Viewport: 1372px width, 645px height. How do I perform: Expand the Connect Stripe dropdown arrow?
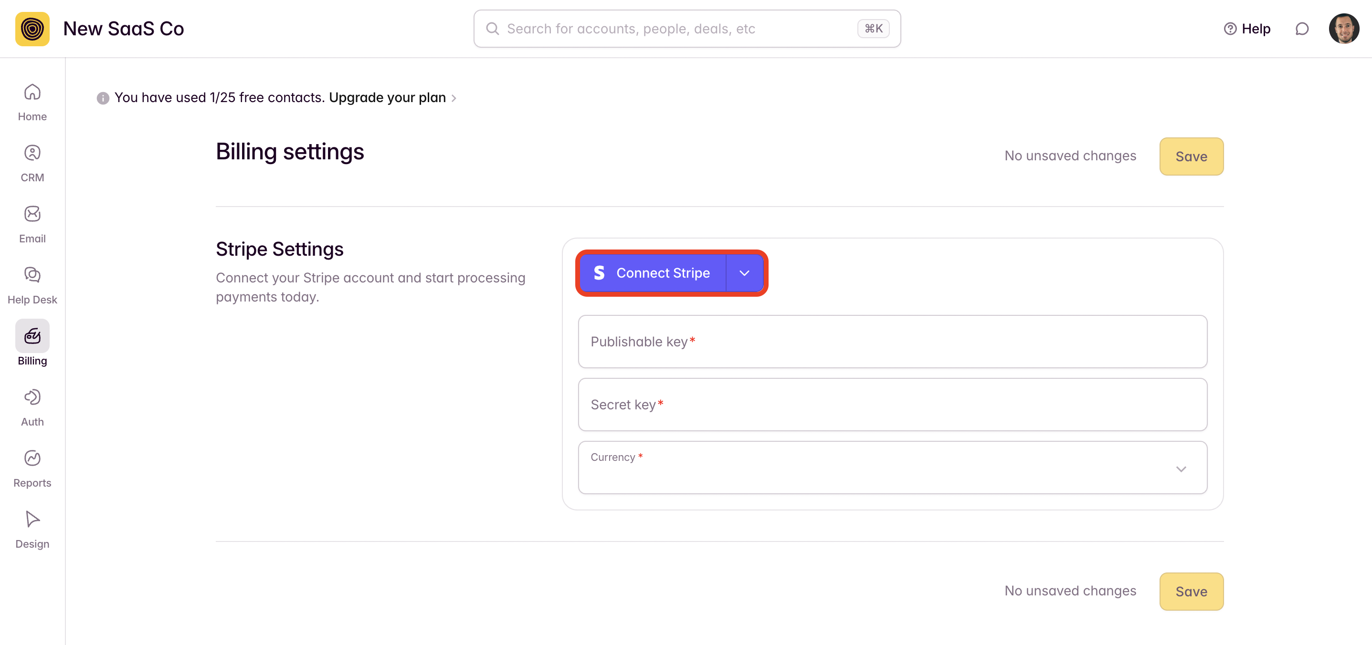(x=744, y=273)
